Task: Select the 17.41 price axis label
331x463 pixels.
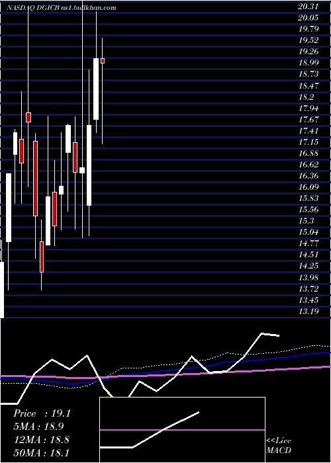Action: point(308,130)
